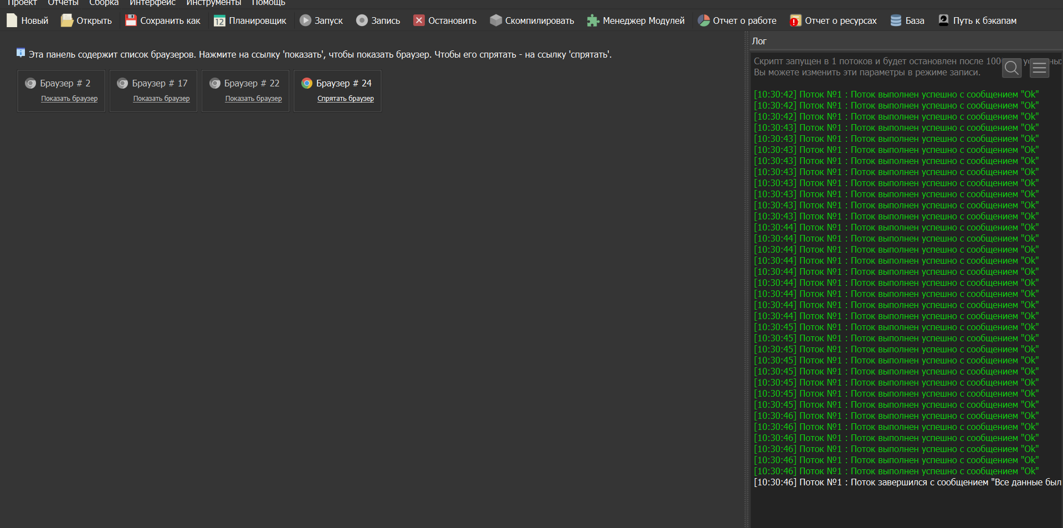This screenshot has width=1063, height=528.
Task: Open the Менеджер Модулей puzzle icon
Action: point(593,20)
